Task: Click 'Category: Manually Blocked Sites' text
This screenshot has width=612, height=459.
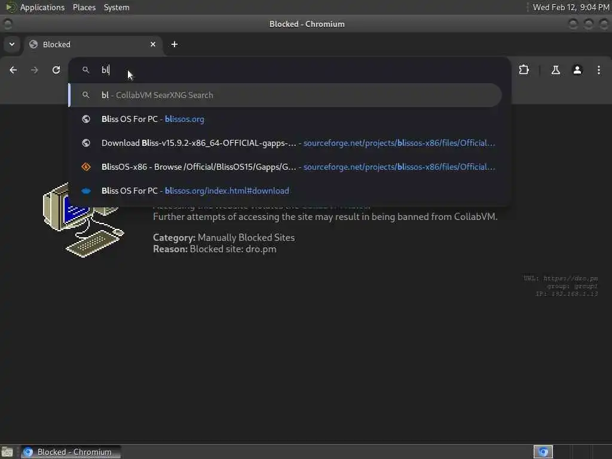Action: tap(224, 237)
